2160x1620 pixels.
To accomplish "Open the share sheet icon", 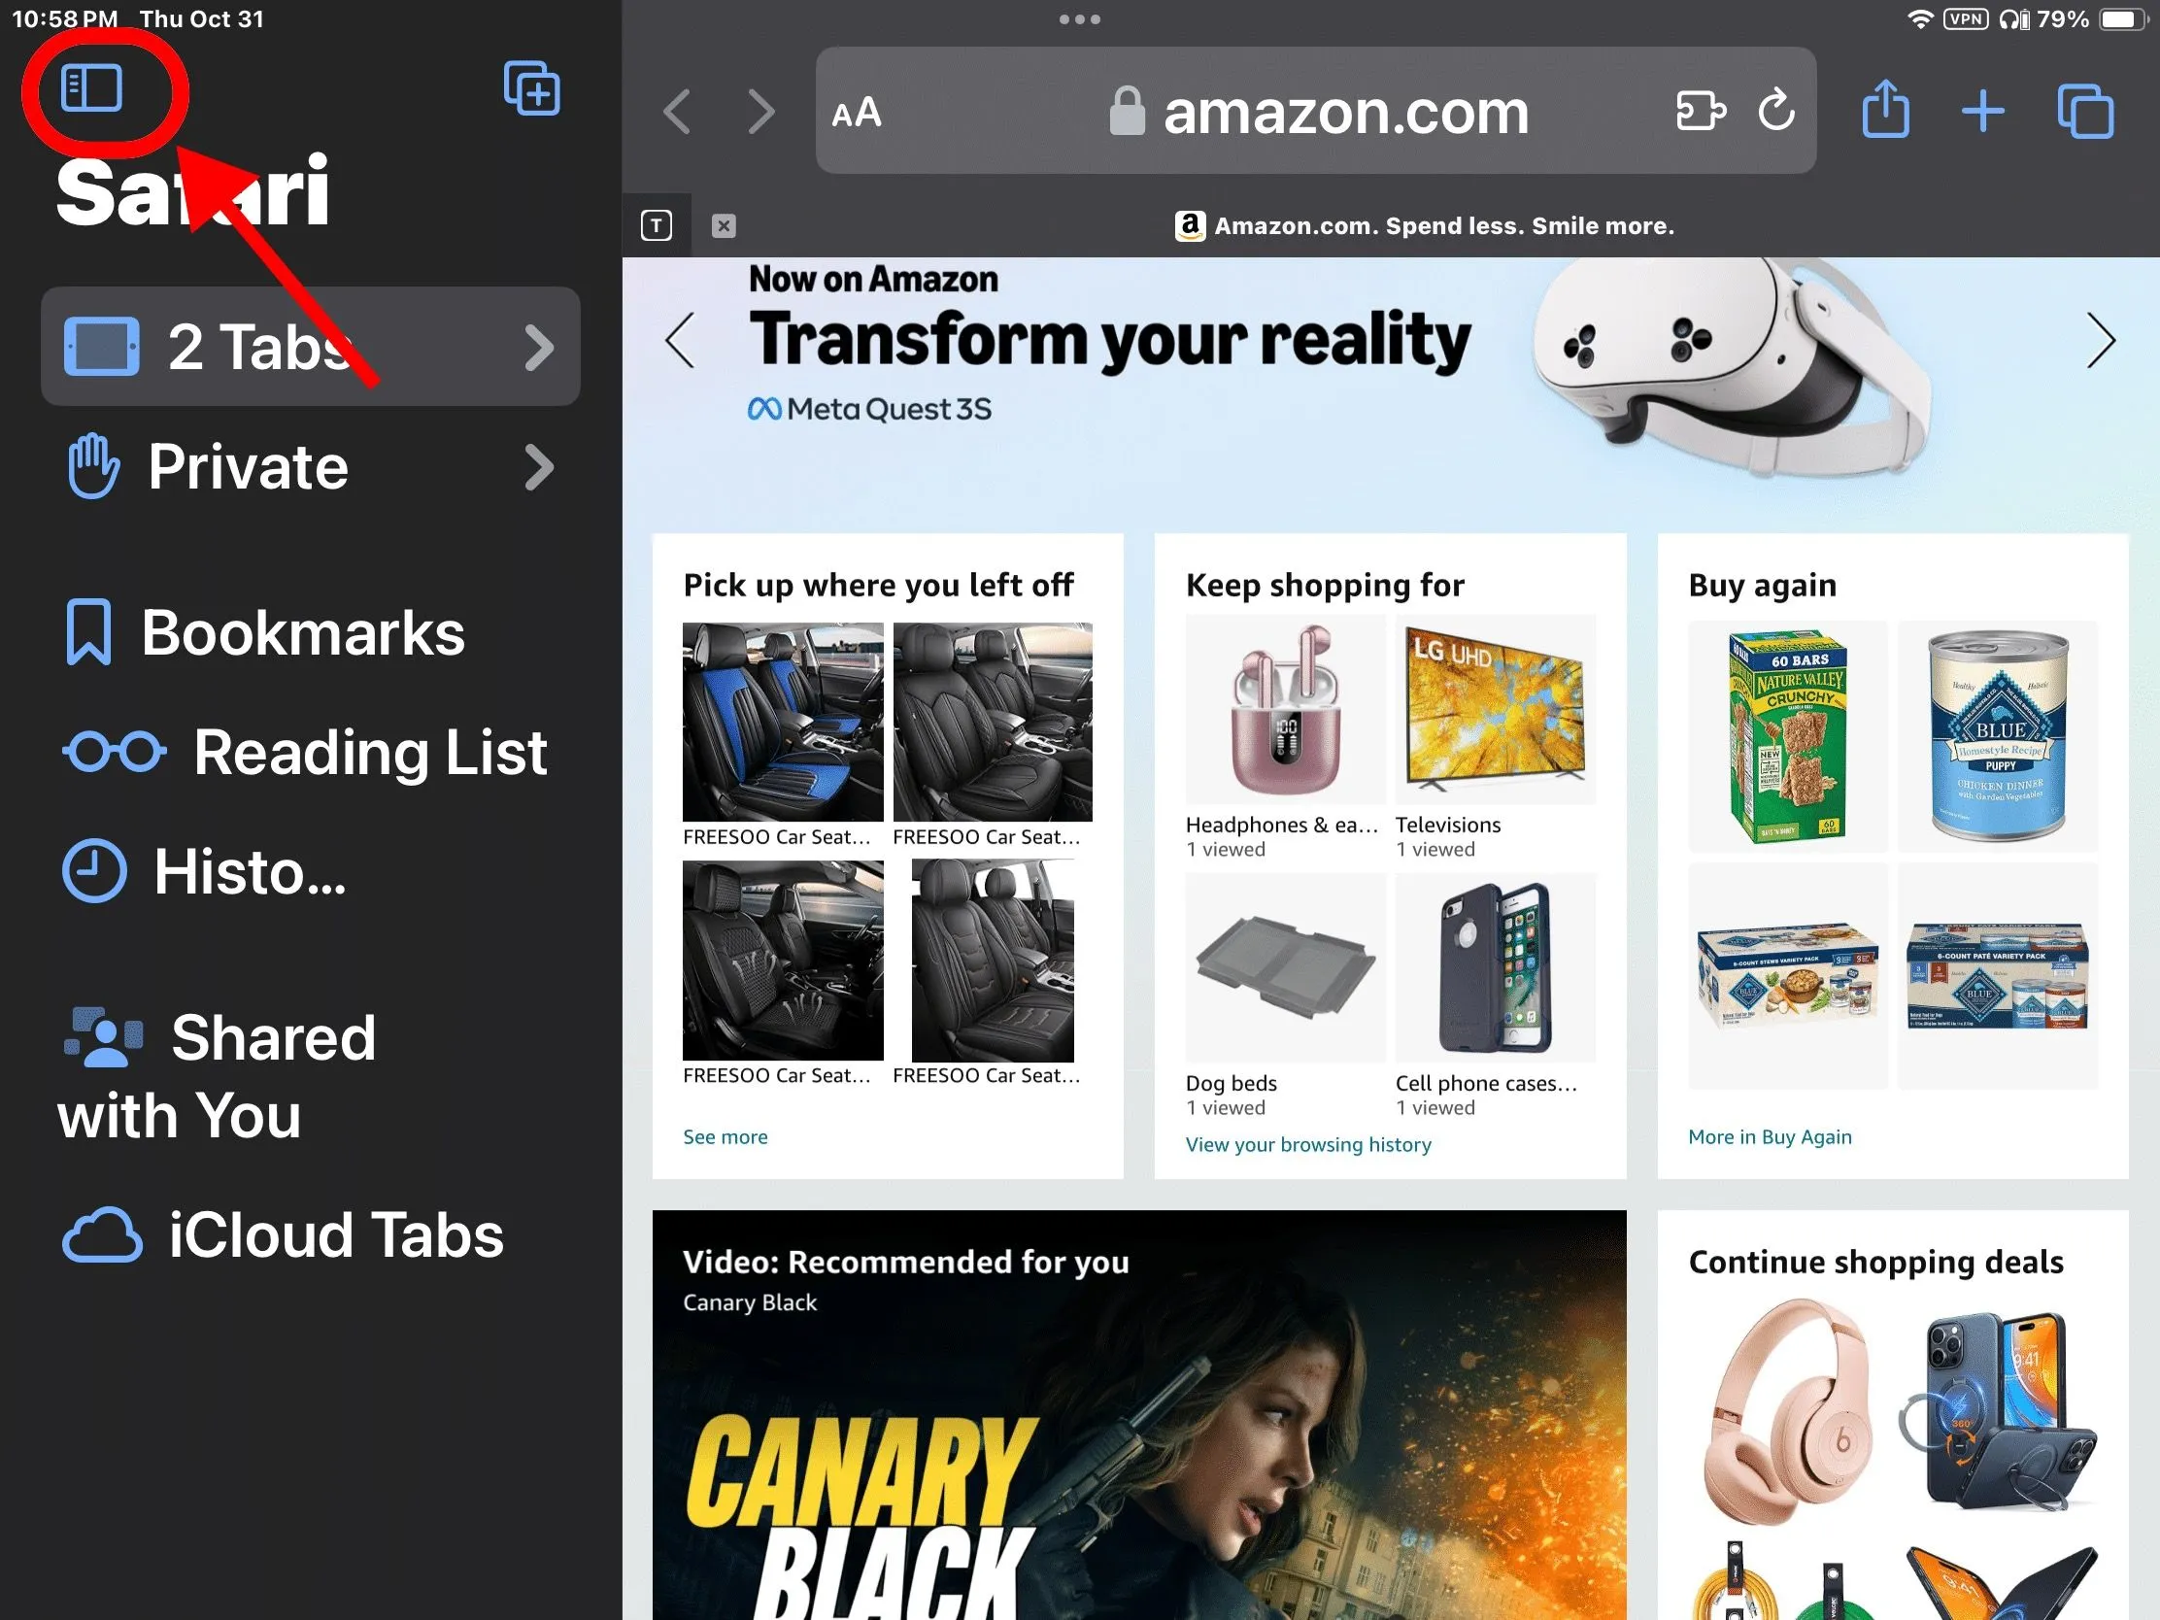I will tap(1884, 110).
